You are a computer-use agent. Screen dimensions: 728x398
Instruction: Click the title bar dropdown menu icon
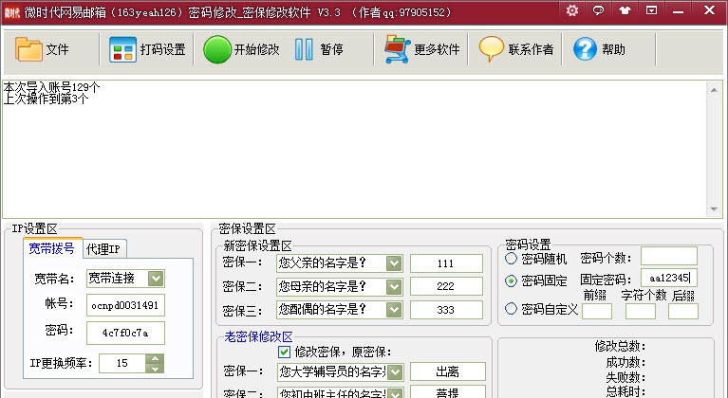(651, 10)
